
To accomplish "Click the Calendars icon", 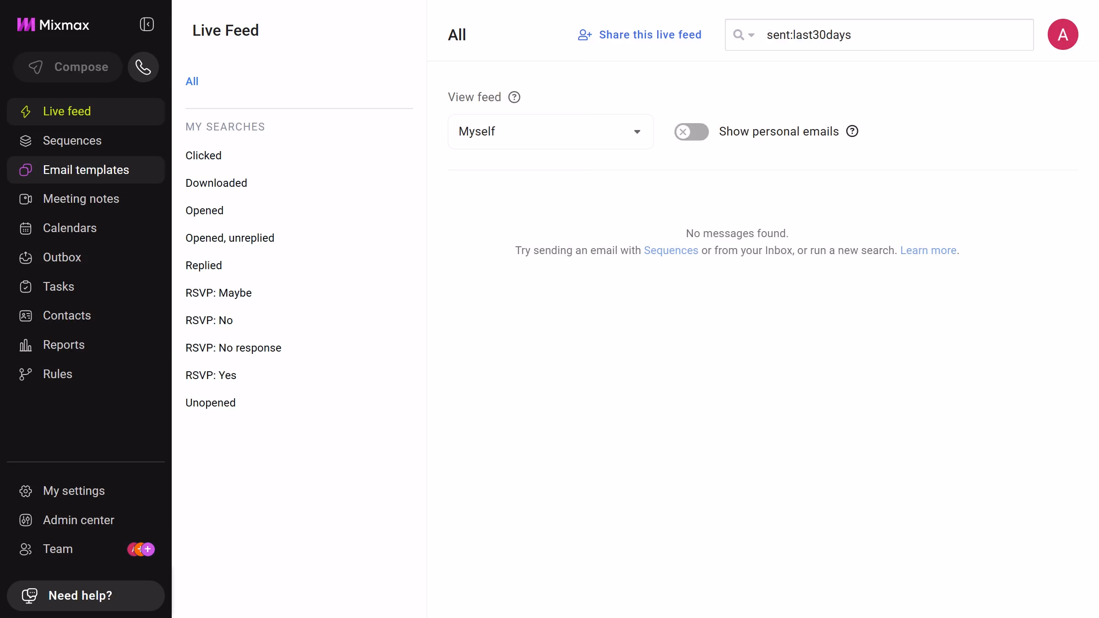I will [26, 228].
